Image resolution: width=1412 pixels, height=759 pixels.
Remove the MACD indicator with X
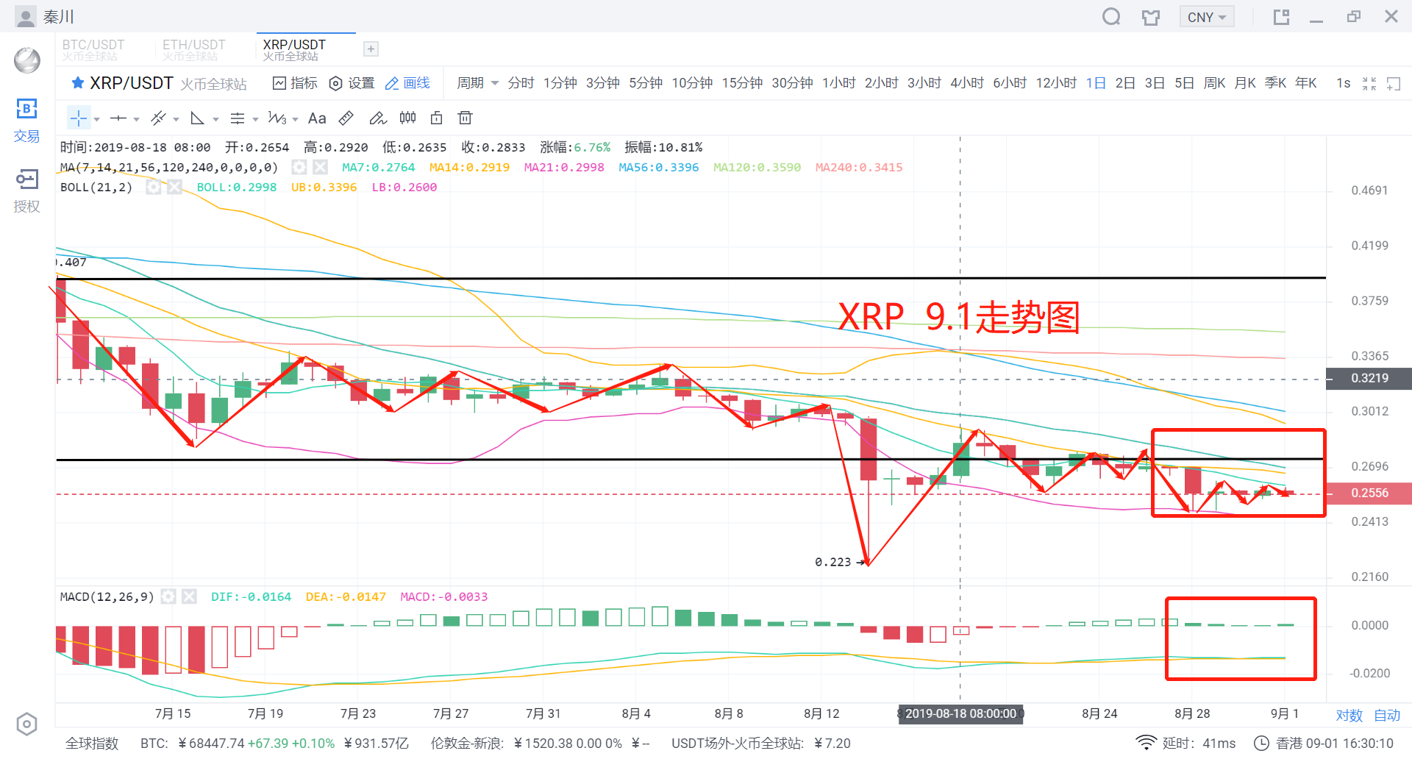click(x=189, y=596)
